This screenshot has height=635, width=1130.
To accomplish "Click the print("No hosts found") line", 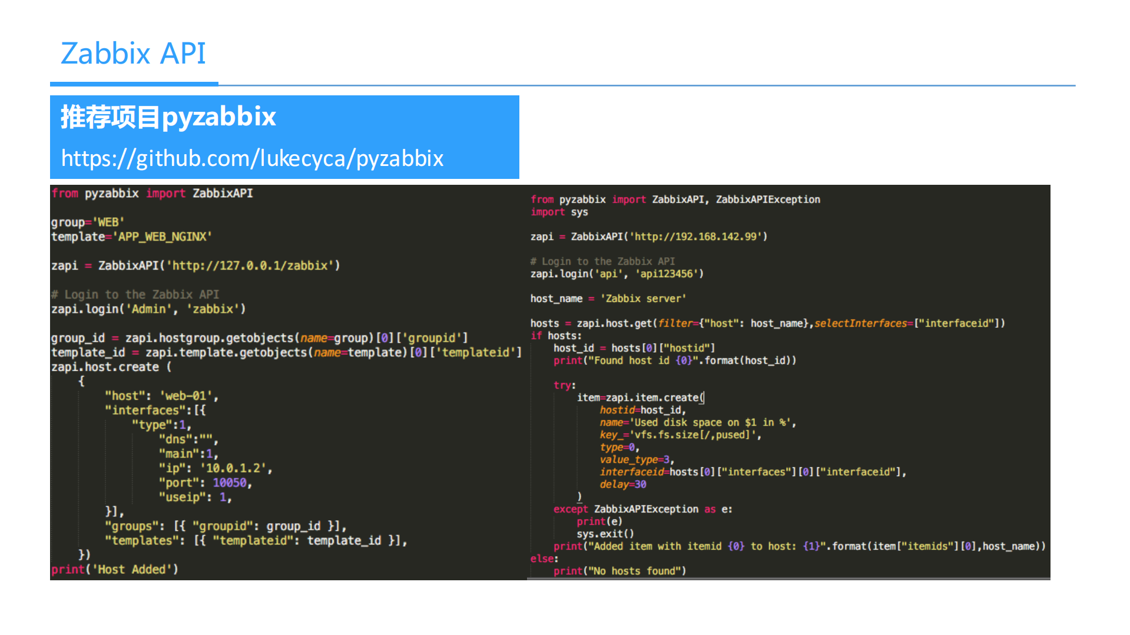I will click(619, 571).
